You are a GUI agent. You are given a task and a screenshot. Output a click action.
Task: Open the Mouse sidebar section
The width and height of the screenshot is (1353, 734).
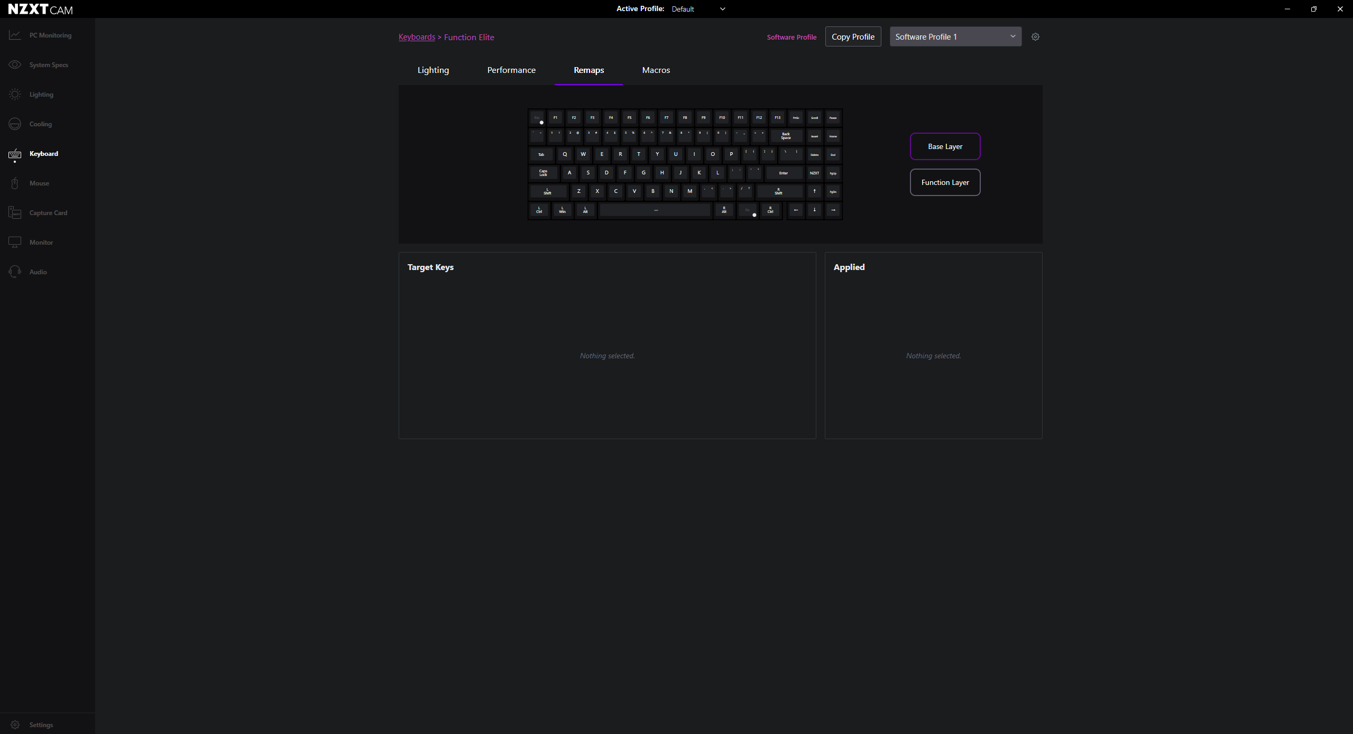pyautogui.click(x=30, y=183)
